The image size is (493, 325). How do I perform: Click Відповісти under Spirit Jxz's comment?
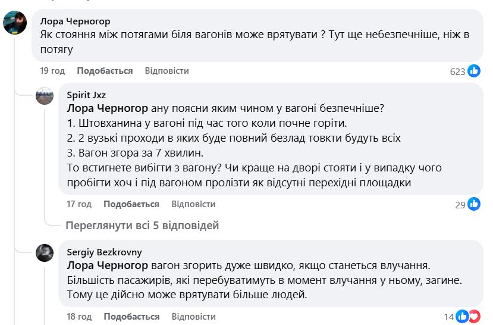193,204
